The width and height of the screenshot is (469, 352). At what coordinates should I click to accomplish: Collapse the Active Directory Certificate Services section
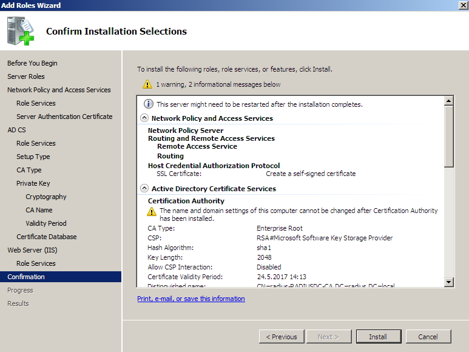point(144,189)
